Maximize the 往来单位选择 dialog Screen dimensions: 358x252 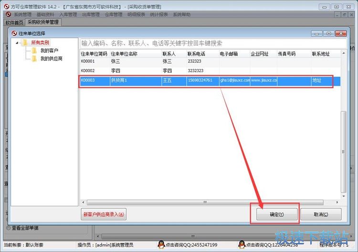pyautogui.click(x=328, y=33)
